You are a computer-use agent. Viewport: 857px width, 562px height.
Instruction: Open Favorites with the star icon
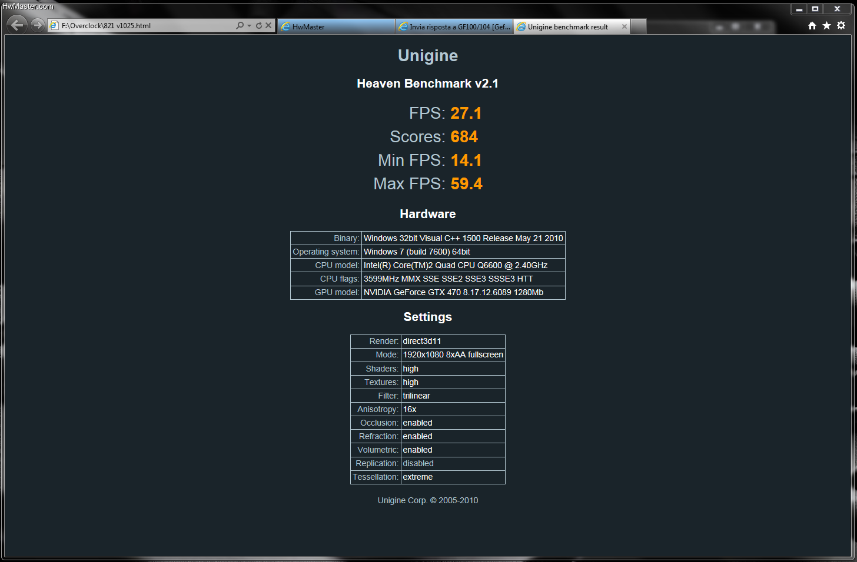coord(826,25)
